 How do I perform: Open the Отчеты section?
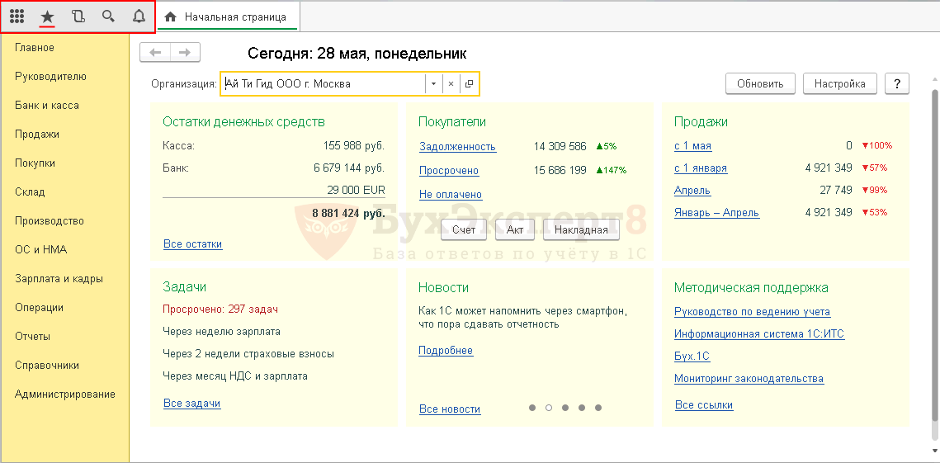point(32,337)
